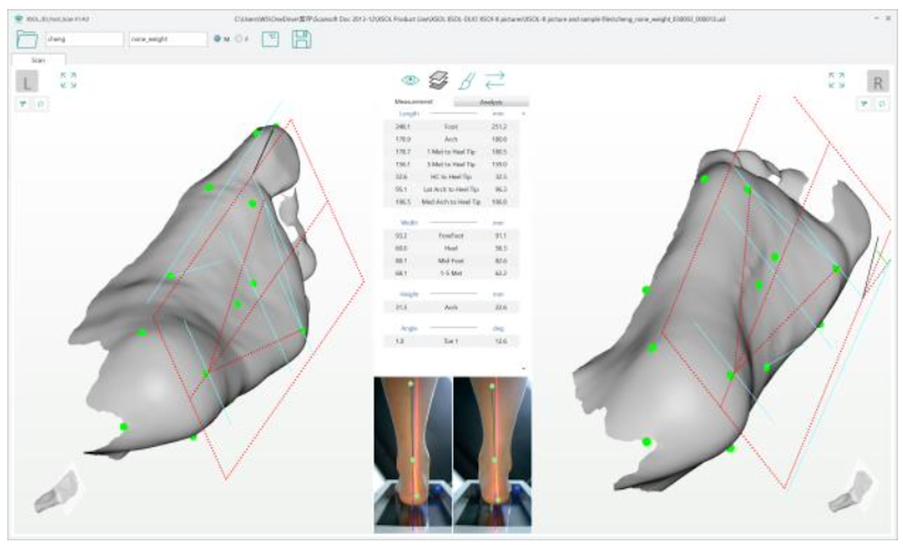Select the M gender radio button

pyautogui.click(x=218, y=39)
